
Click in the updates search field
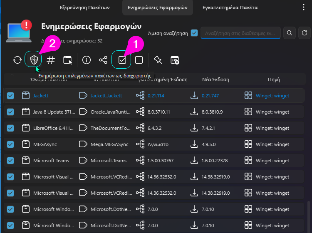pyautogui.click(x=240, y=33)
